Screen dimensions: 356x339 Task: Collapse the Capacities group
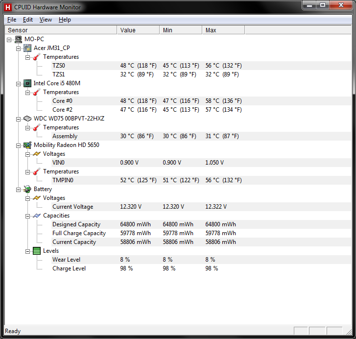[x=27, y=216]
